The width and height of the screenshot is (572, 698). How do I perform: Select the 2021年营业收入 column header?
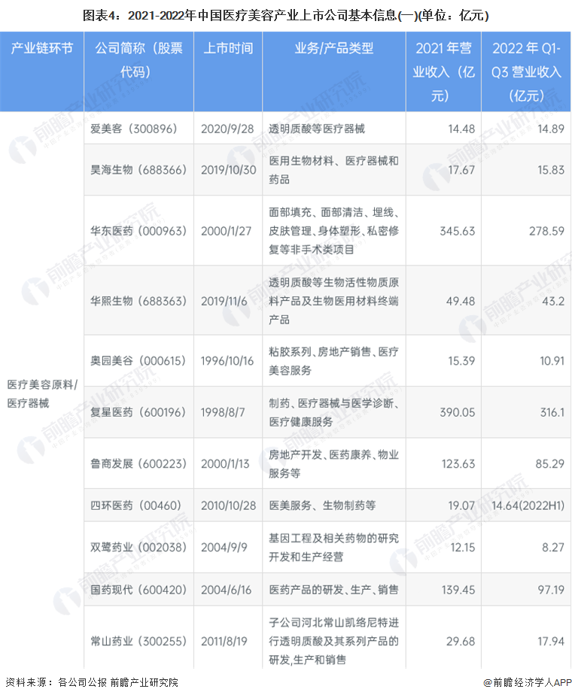(x=443, y=71)
